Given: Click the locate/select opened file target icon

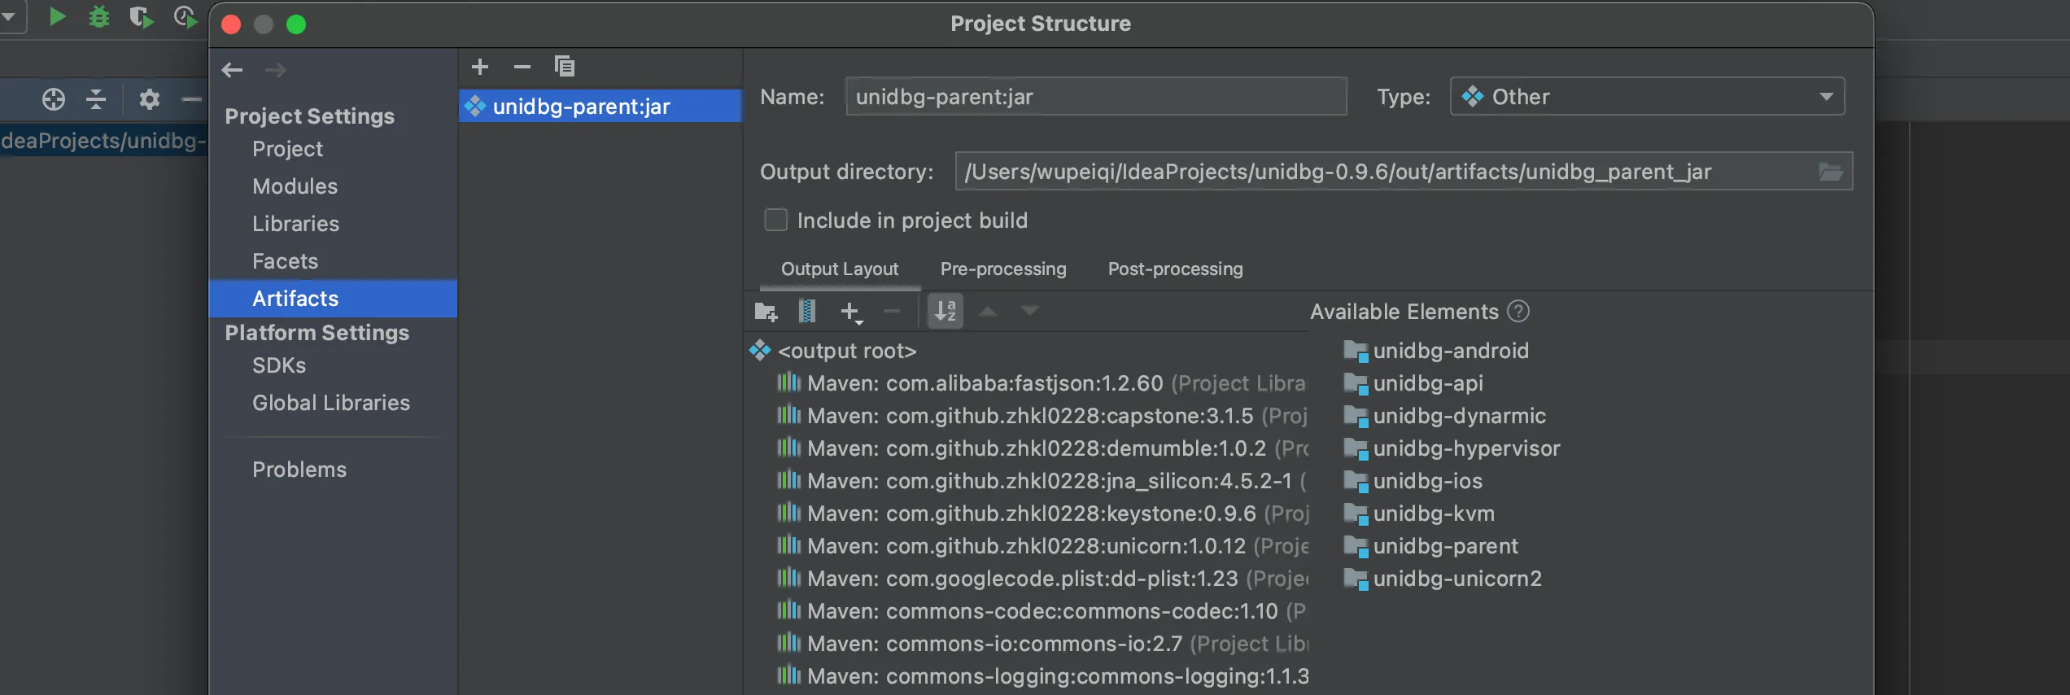Looking at the screenshot, I should point(54,99).
